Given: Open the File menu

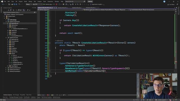Looking at the screenshot, I should click(x=5, y=1).
